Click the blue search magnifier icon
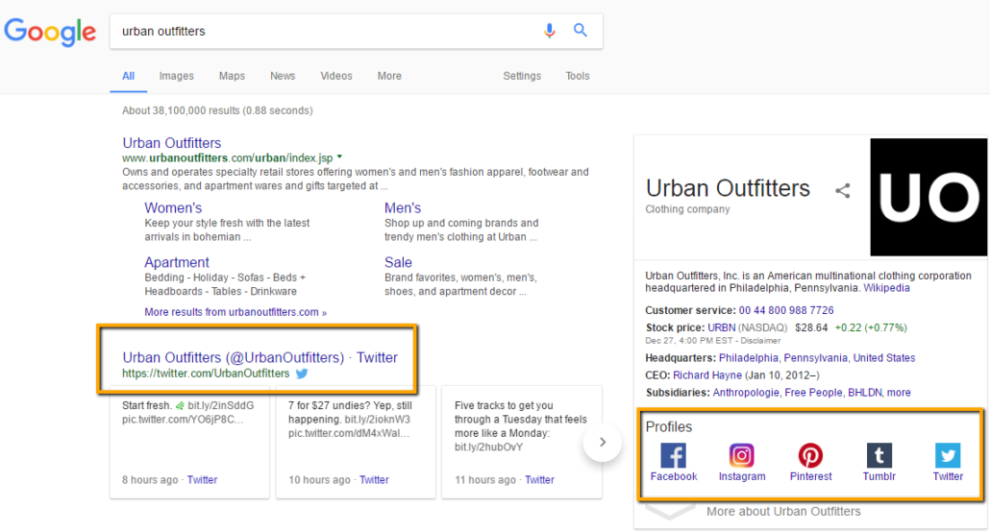This screenshot has width=990, height=532. point(581,30)
